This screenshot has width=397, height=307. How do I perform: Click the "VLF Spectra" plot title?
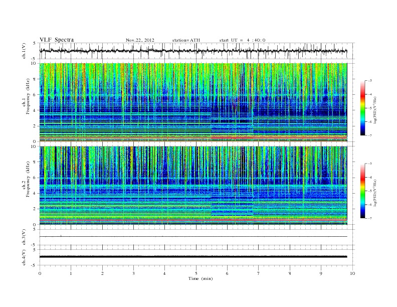(57, 40)
